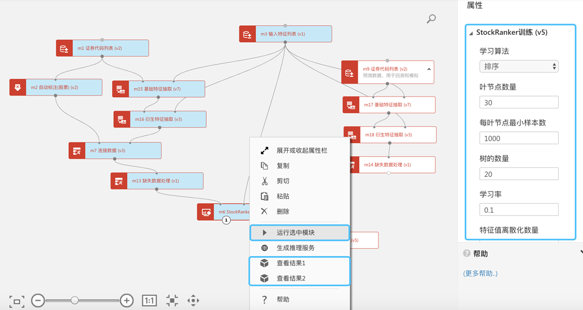Viewport: 583px width, 310px height.
Task: Click the 特征值离散化数量 label
Action: point(509,230)
